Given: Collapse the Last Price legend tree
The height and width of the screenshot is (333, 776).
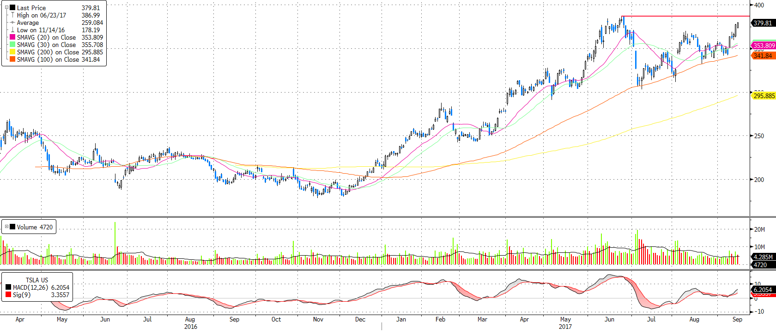Looking at the screenshot, I should 6,7.
